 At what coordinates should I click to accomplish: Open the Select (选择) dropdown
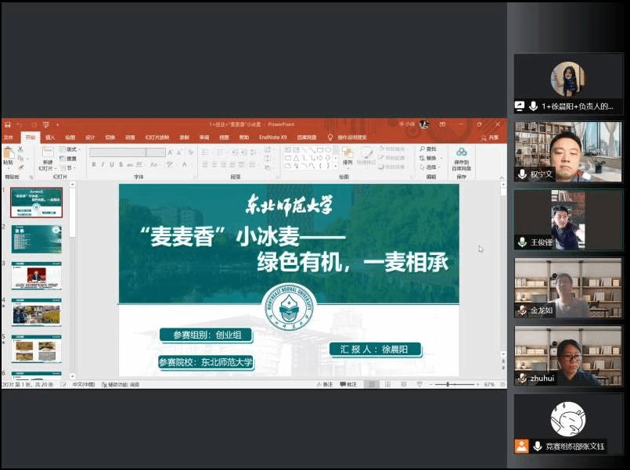coord(430,167)
